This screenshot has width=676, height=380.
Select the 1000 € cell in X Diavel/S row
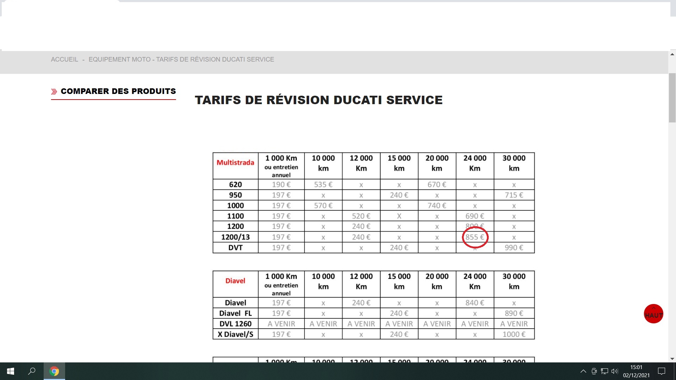514,334
